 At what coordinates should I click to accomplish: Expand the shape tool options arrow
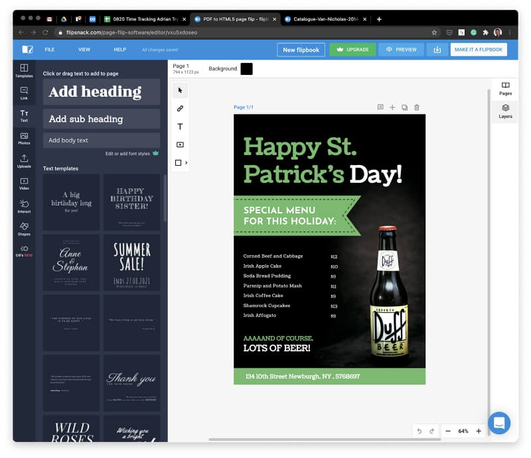tap(187, 162)
